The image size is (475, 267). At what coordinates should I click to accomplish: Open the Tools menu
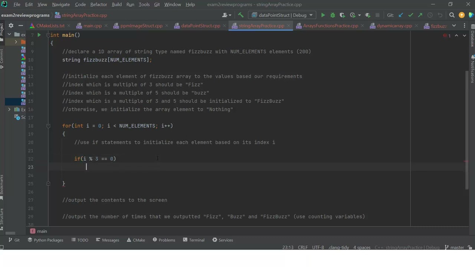point(144,4)
